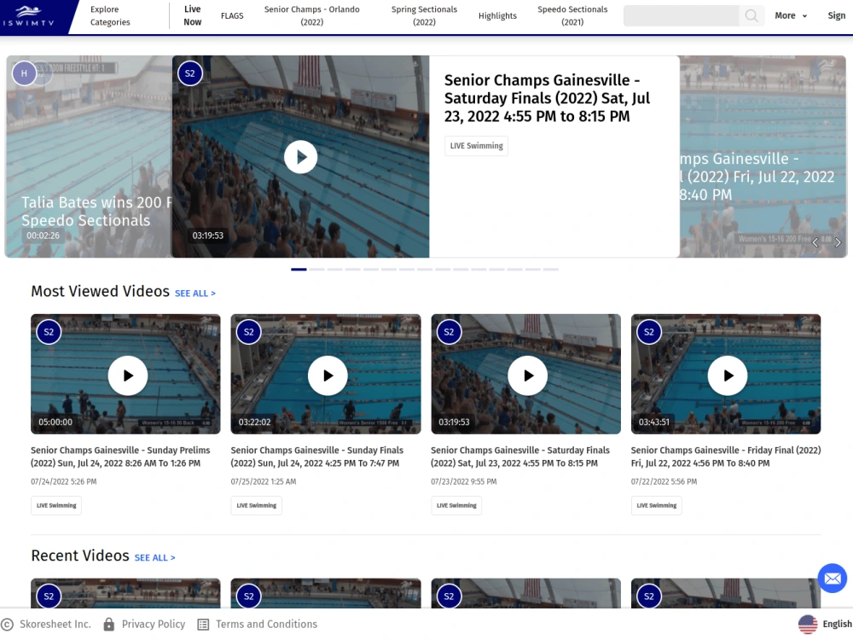Click LIVE Swimming tag under Saturday Finals card

point(456,505)
